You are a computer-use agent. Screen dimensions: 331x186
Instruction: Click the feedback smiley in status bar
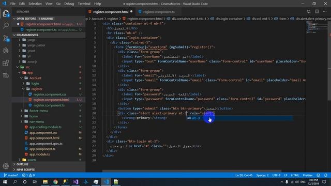coord(319,175)
